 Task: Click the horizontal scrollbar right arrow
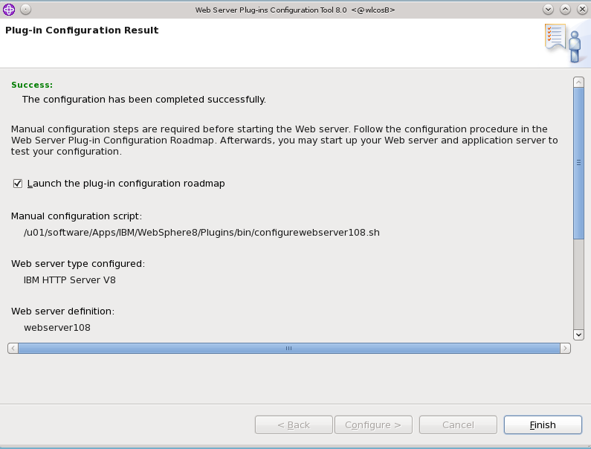[x=565, y=349]
